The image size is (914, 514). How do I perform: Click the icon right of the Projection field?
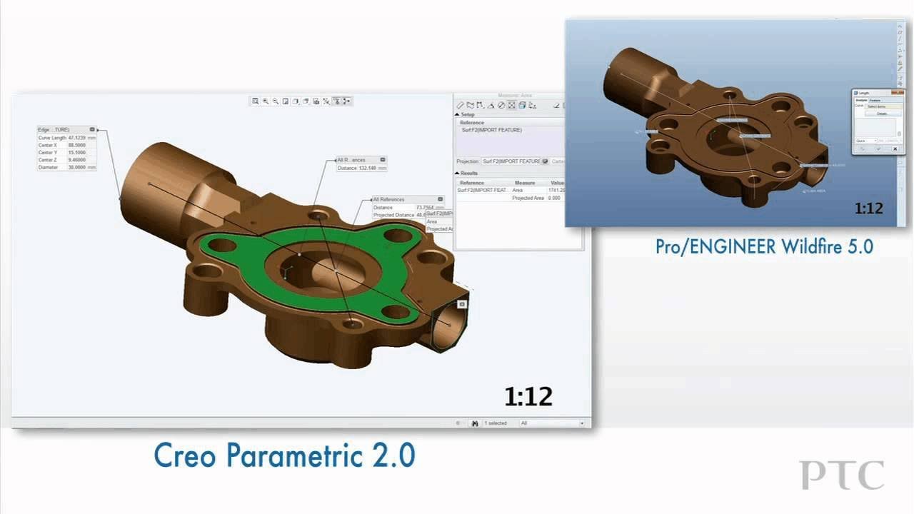point(545,161)
